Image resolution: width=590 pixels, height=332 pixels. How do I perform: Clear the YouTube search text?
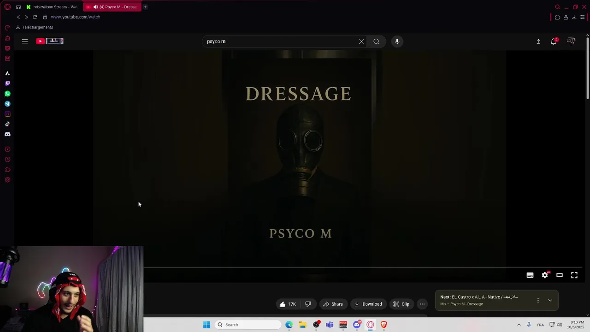362,41
